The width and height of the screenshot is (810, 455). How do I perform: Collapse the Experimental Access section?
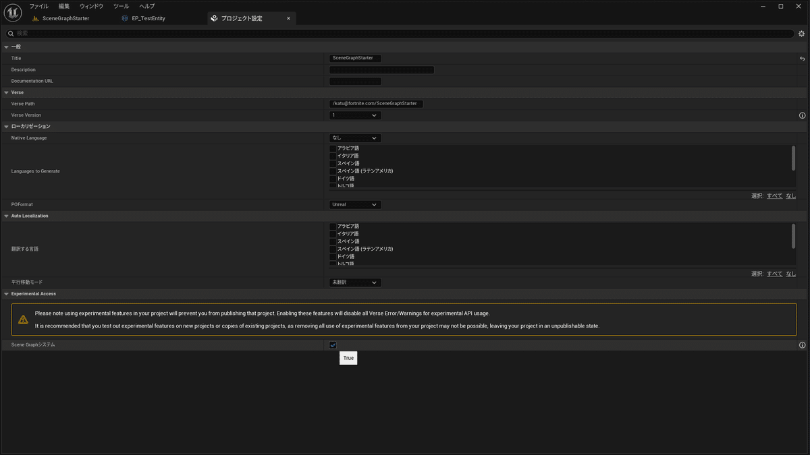(x=6, y=294)
